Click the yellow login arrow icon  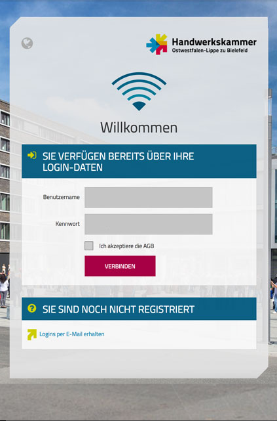tap(32, 155)
